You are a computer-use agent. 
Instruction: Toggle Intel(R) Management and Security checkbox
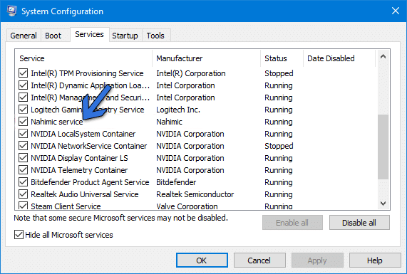click(23, 98)
